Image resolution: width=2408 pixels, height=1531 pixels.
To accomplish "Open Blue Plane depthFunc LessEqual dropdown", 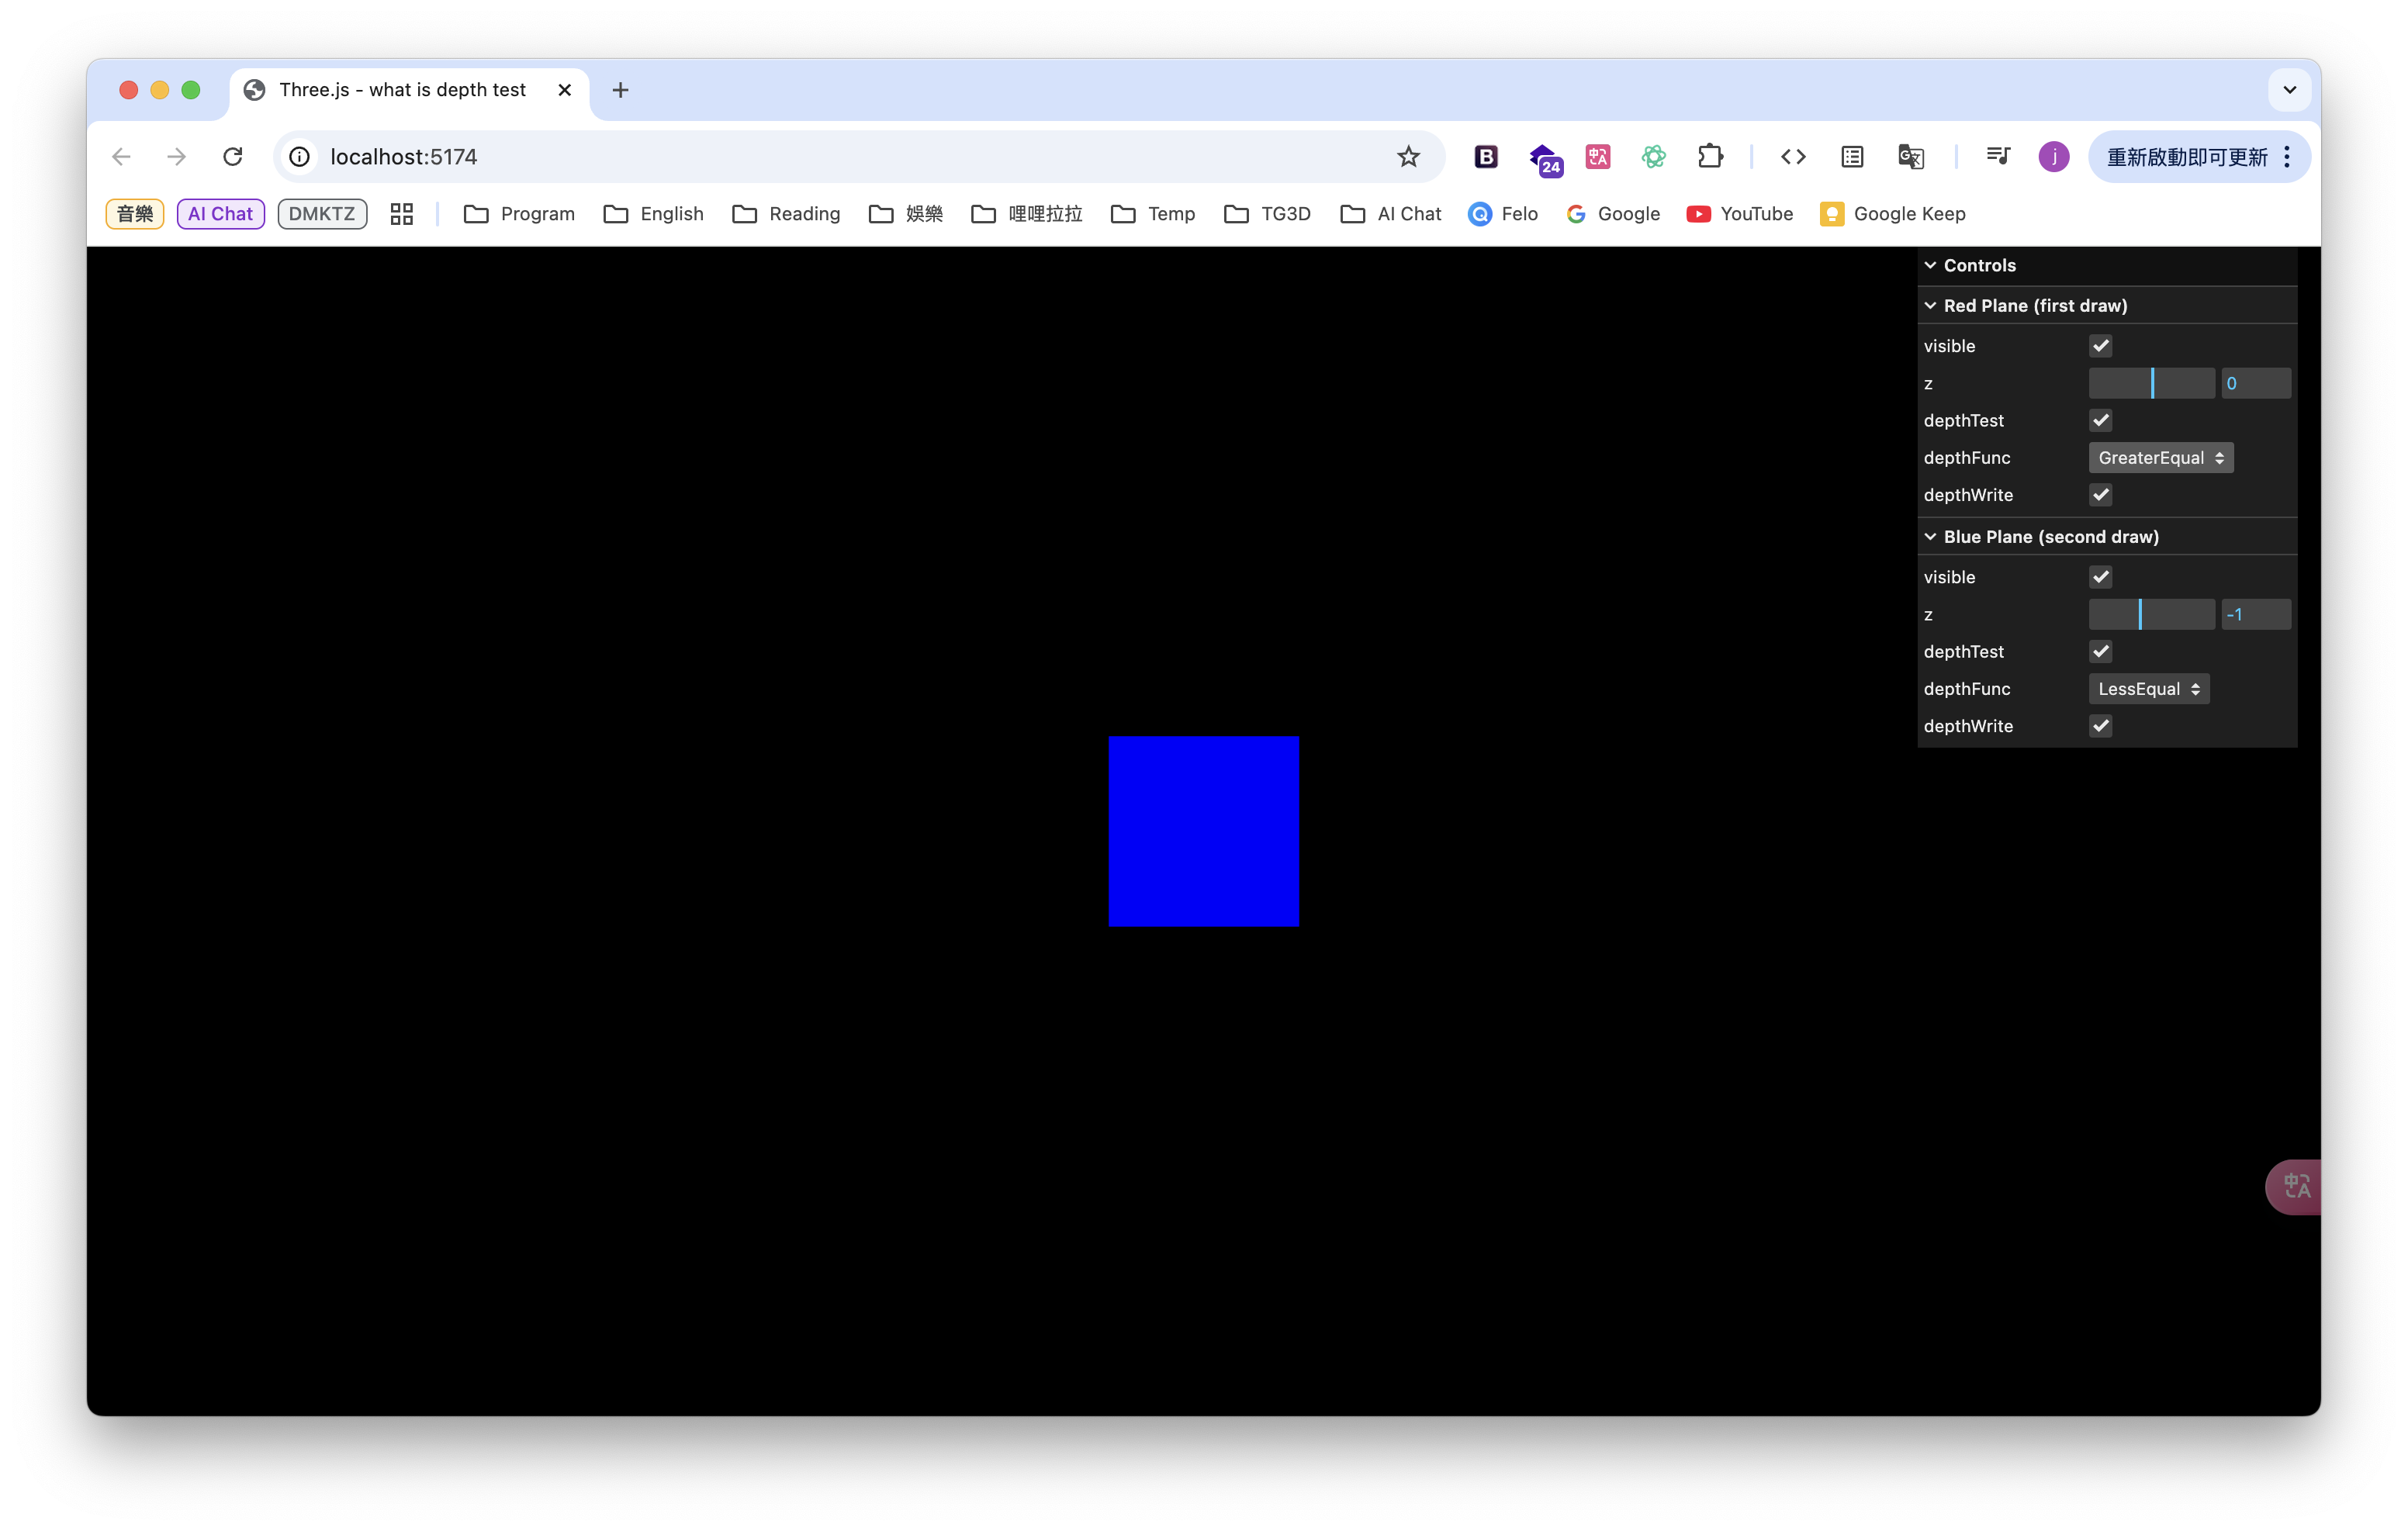I will (2149, 689).
